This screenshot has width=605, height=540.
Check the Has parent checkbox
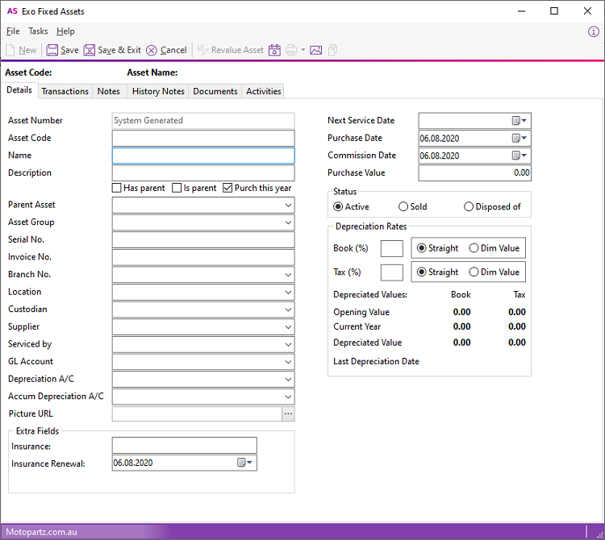tap(117, 188)
